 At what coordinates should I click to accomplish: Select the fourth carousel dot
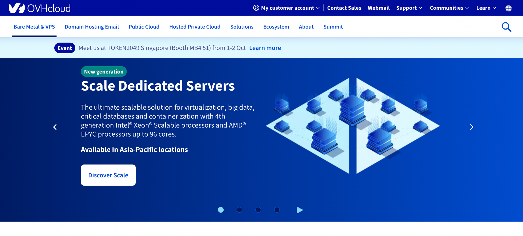click(277, 210)
